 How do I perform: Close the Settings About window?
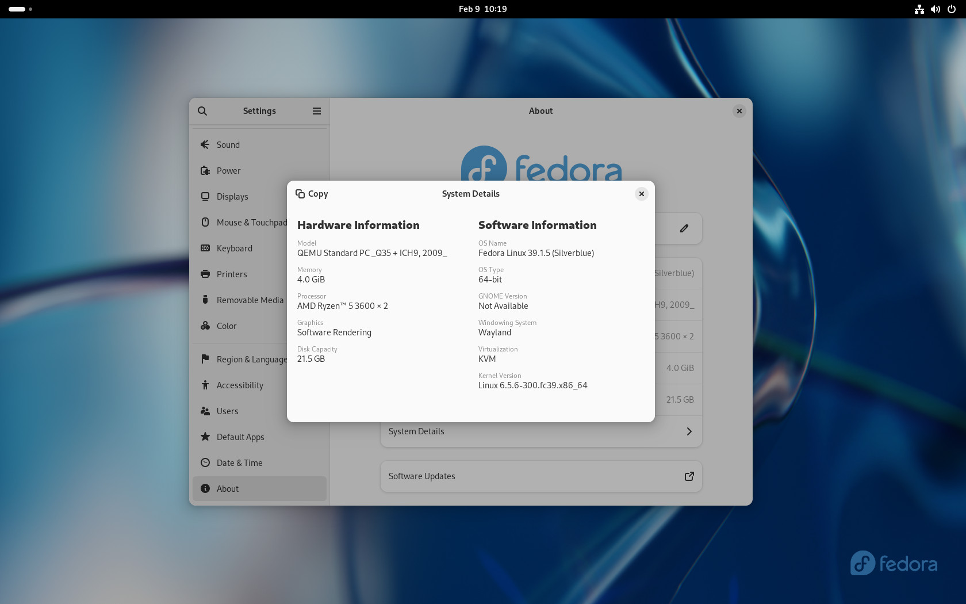point(739,111)
